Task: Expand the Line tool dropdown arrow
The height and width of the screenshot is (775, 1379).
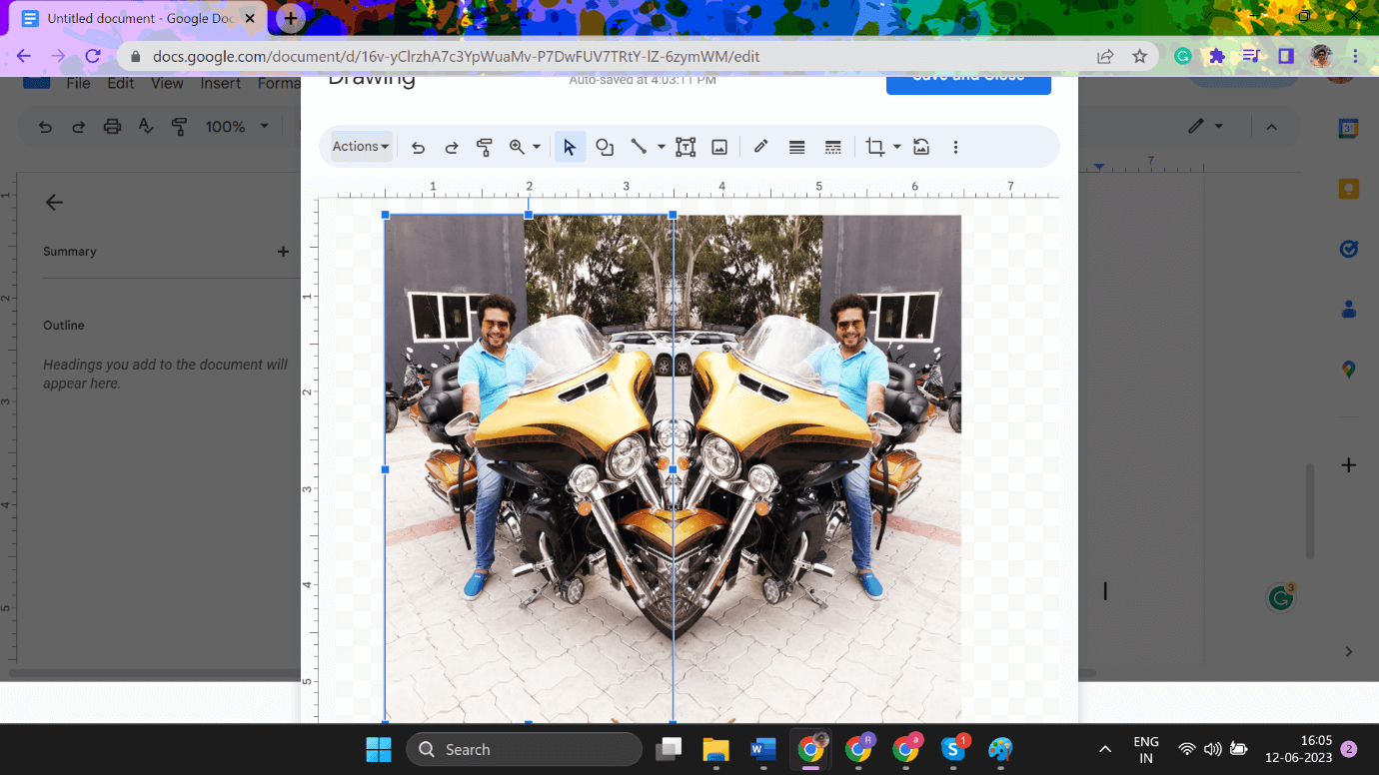Action: tap(660, 147)
